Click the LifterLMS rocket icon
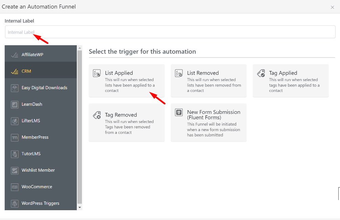Viewport: 340px width, 220px height. pyautogui.click(x=15, y=121)
